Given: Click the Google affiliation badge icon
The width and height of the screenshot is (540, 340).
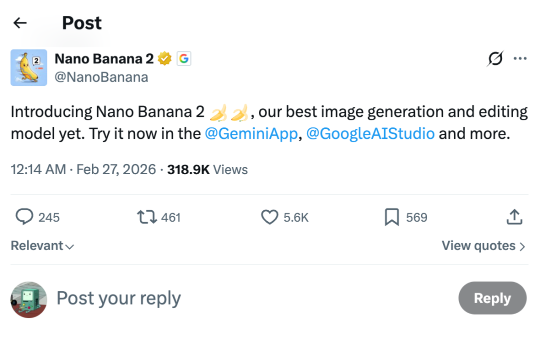Looking at the screenshot, I should [x=183, y=59].
